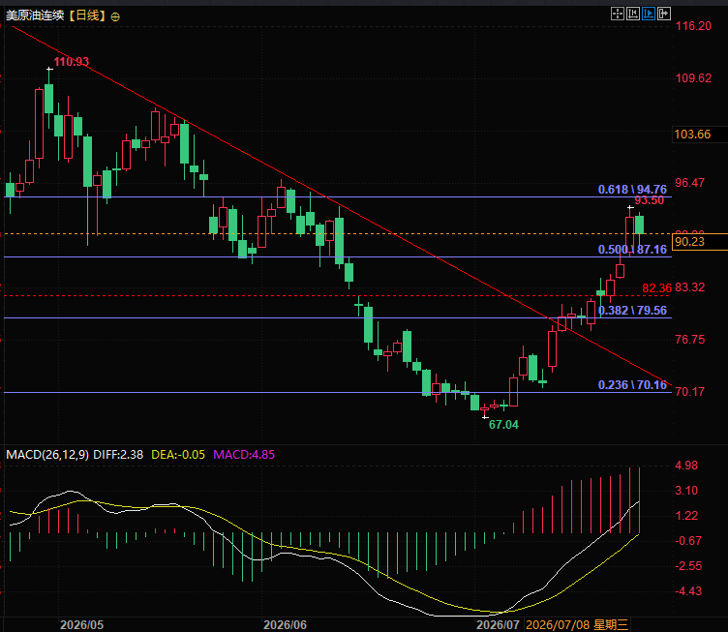Click the -0.67 MACD axis value
728x632 pixels.
pyautogui.click(x=687, y=541)
